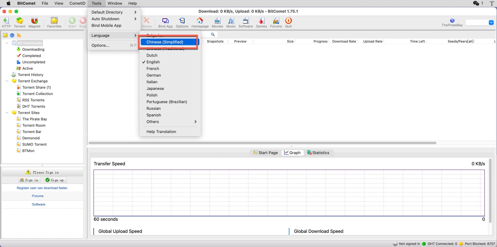Expand the Auto Shutdown submenu

point(114,19)
